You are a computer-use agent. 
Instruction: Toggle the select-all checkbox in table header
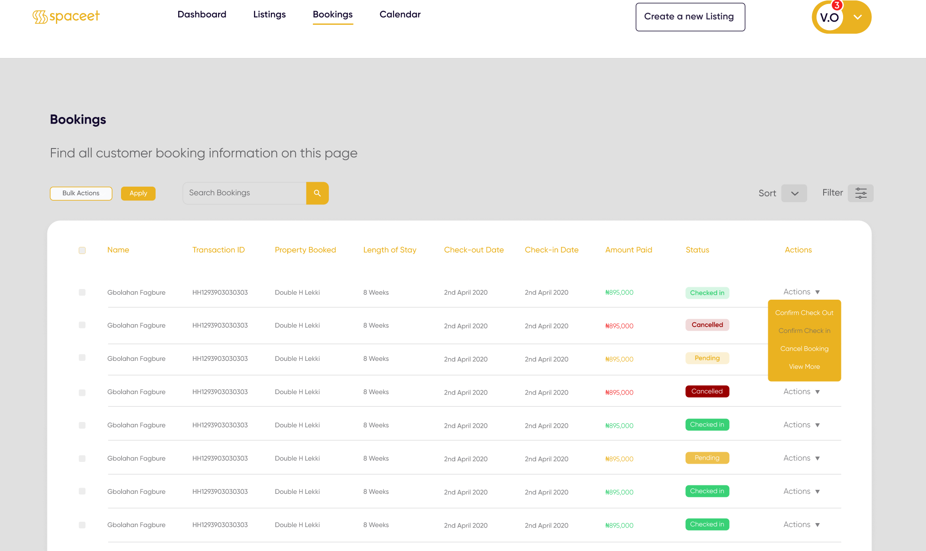[x=82, y=250]
